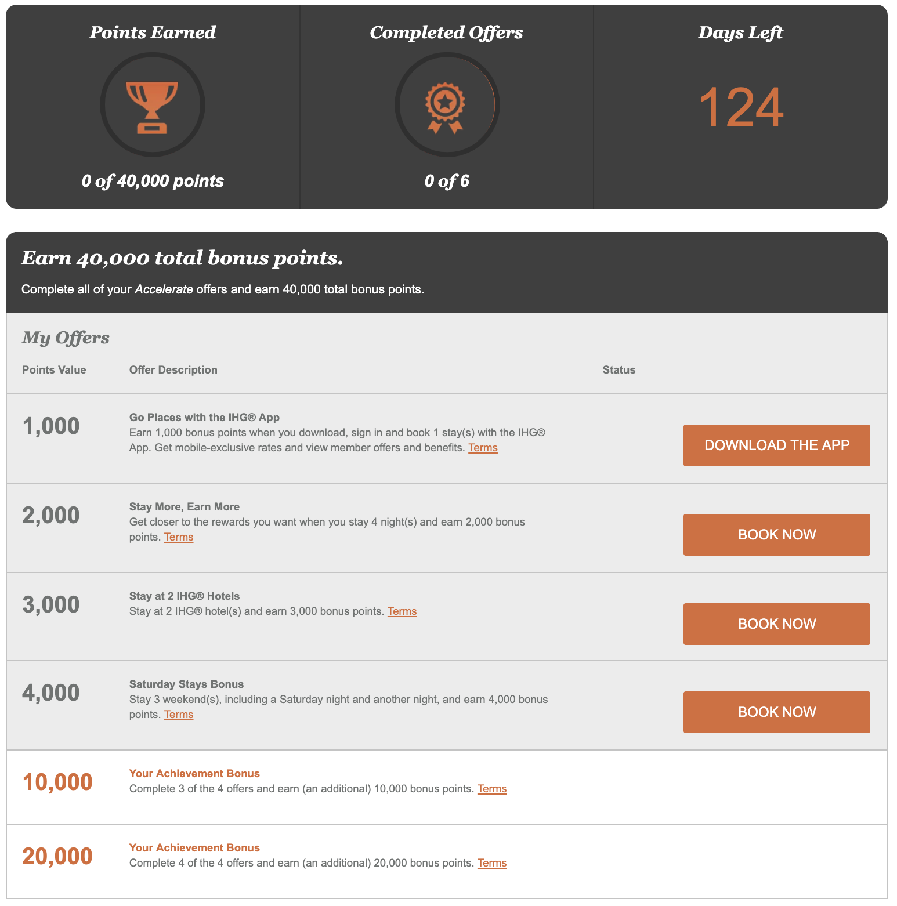897x906 pixels.
Task: Click the My Offers section heading
Action: 66,338
